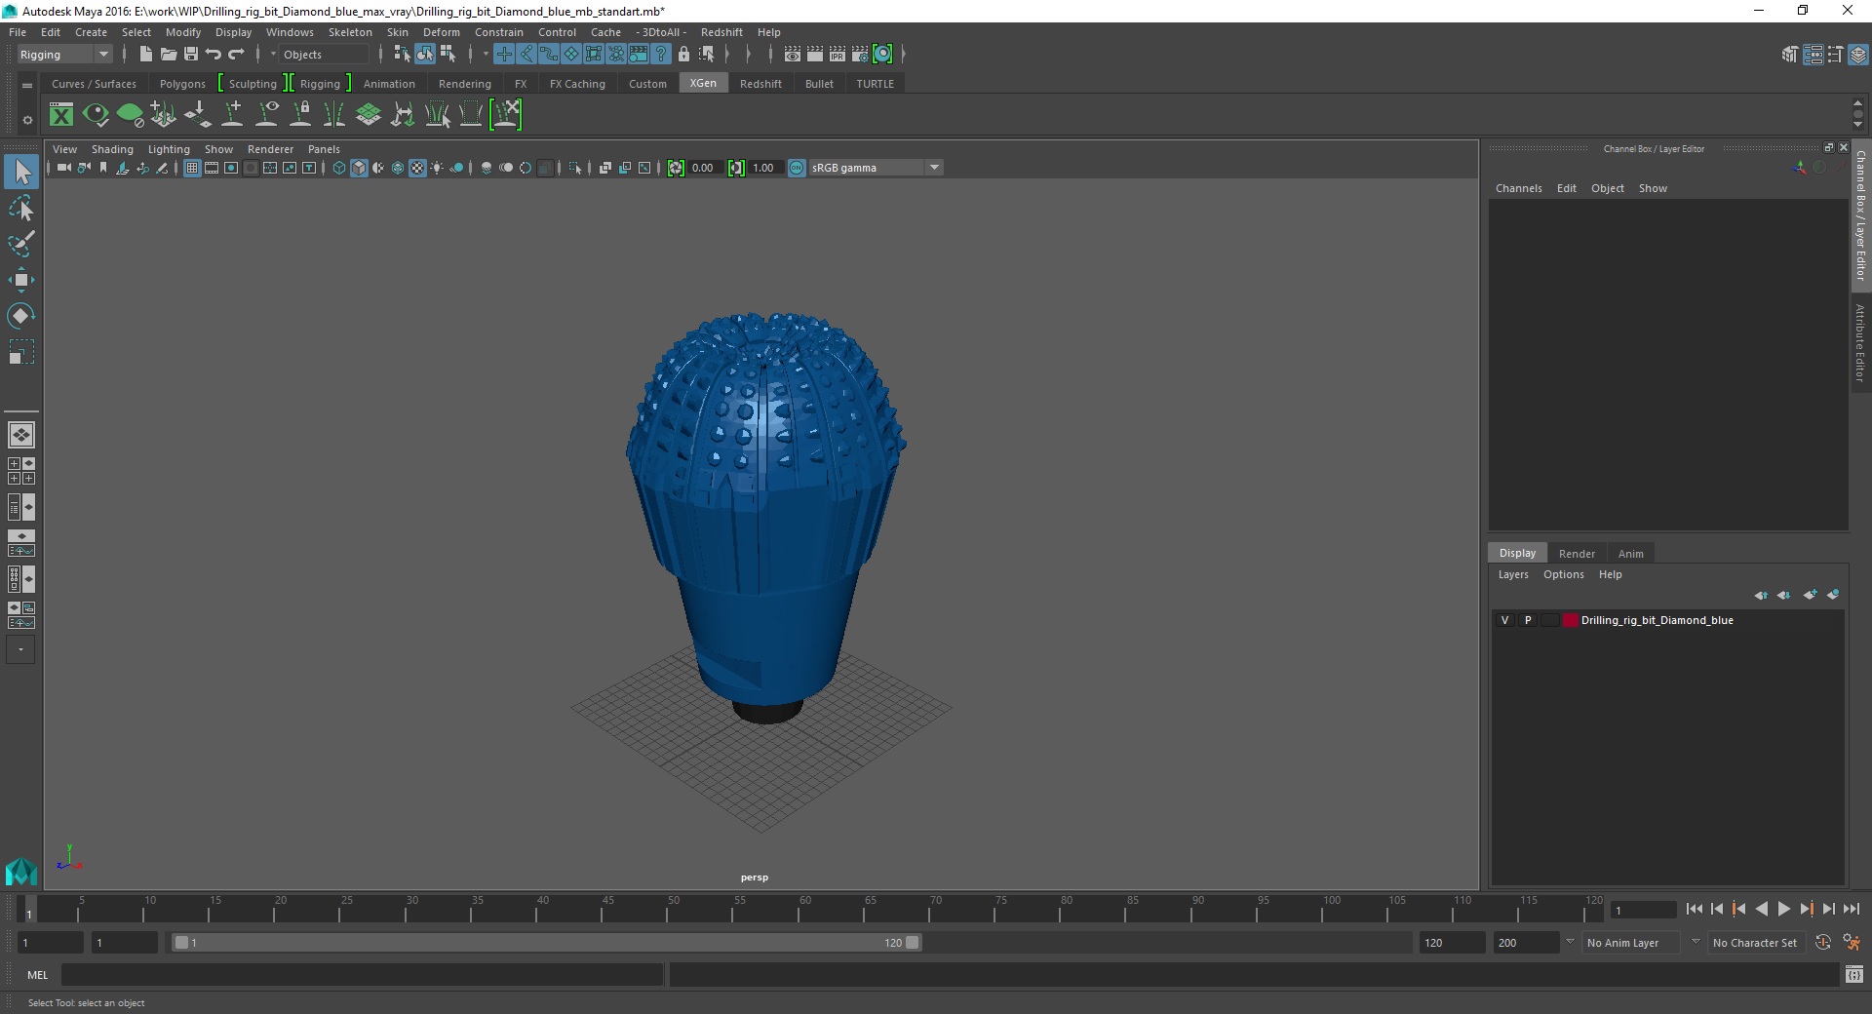Screen dimensions: 1872x1014
Task: Switch to the Animation shelf tab
Action: [389, 84]
